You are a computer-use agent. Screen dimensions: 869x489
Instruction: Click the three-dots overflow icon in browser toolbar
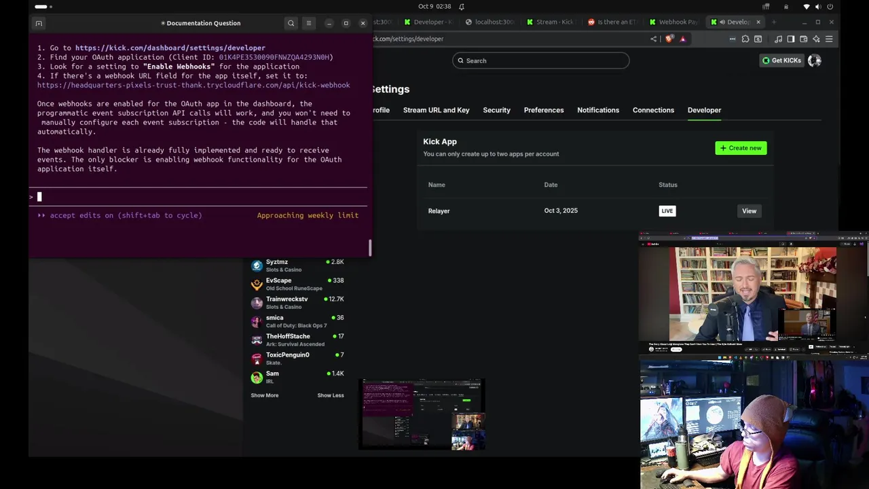coord(733,39)
